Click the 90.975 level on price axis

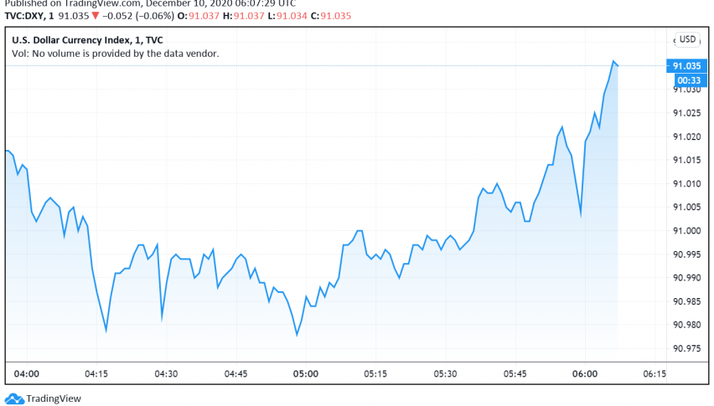pos(686,347)
